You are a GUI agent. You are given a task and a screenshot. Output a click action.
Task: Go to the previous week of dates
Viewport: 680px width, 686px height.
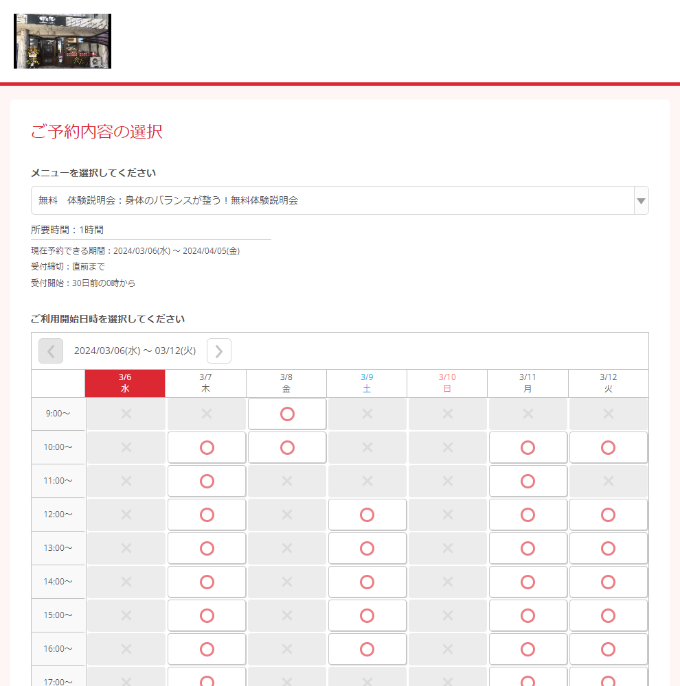coord(51,351)
